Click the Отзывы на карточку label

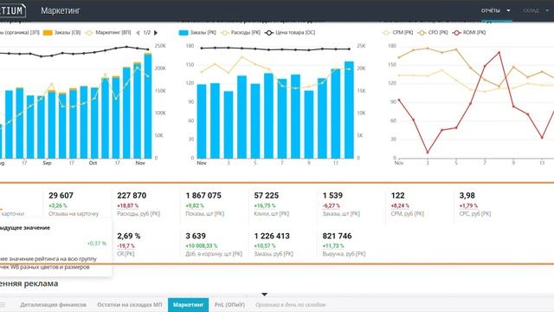74,214
